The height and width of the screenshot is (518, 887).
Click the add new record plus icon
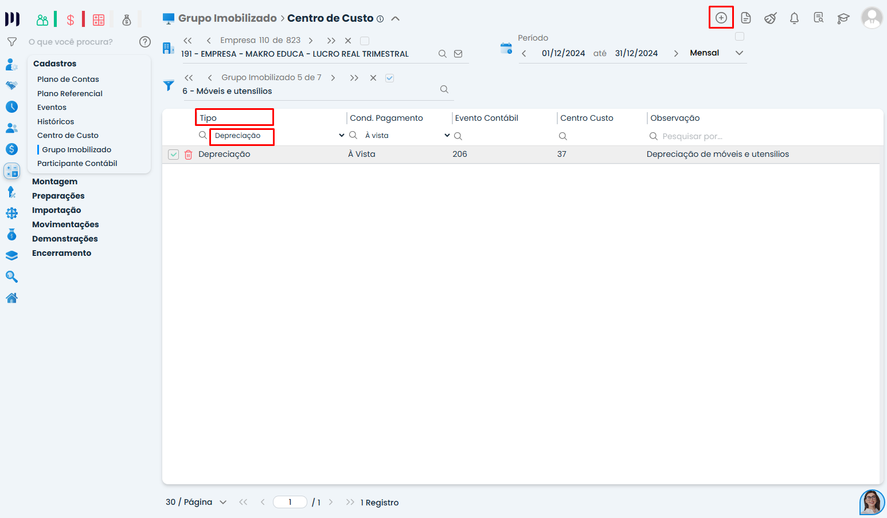[721, 18]
